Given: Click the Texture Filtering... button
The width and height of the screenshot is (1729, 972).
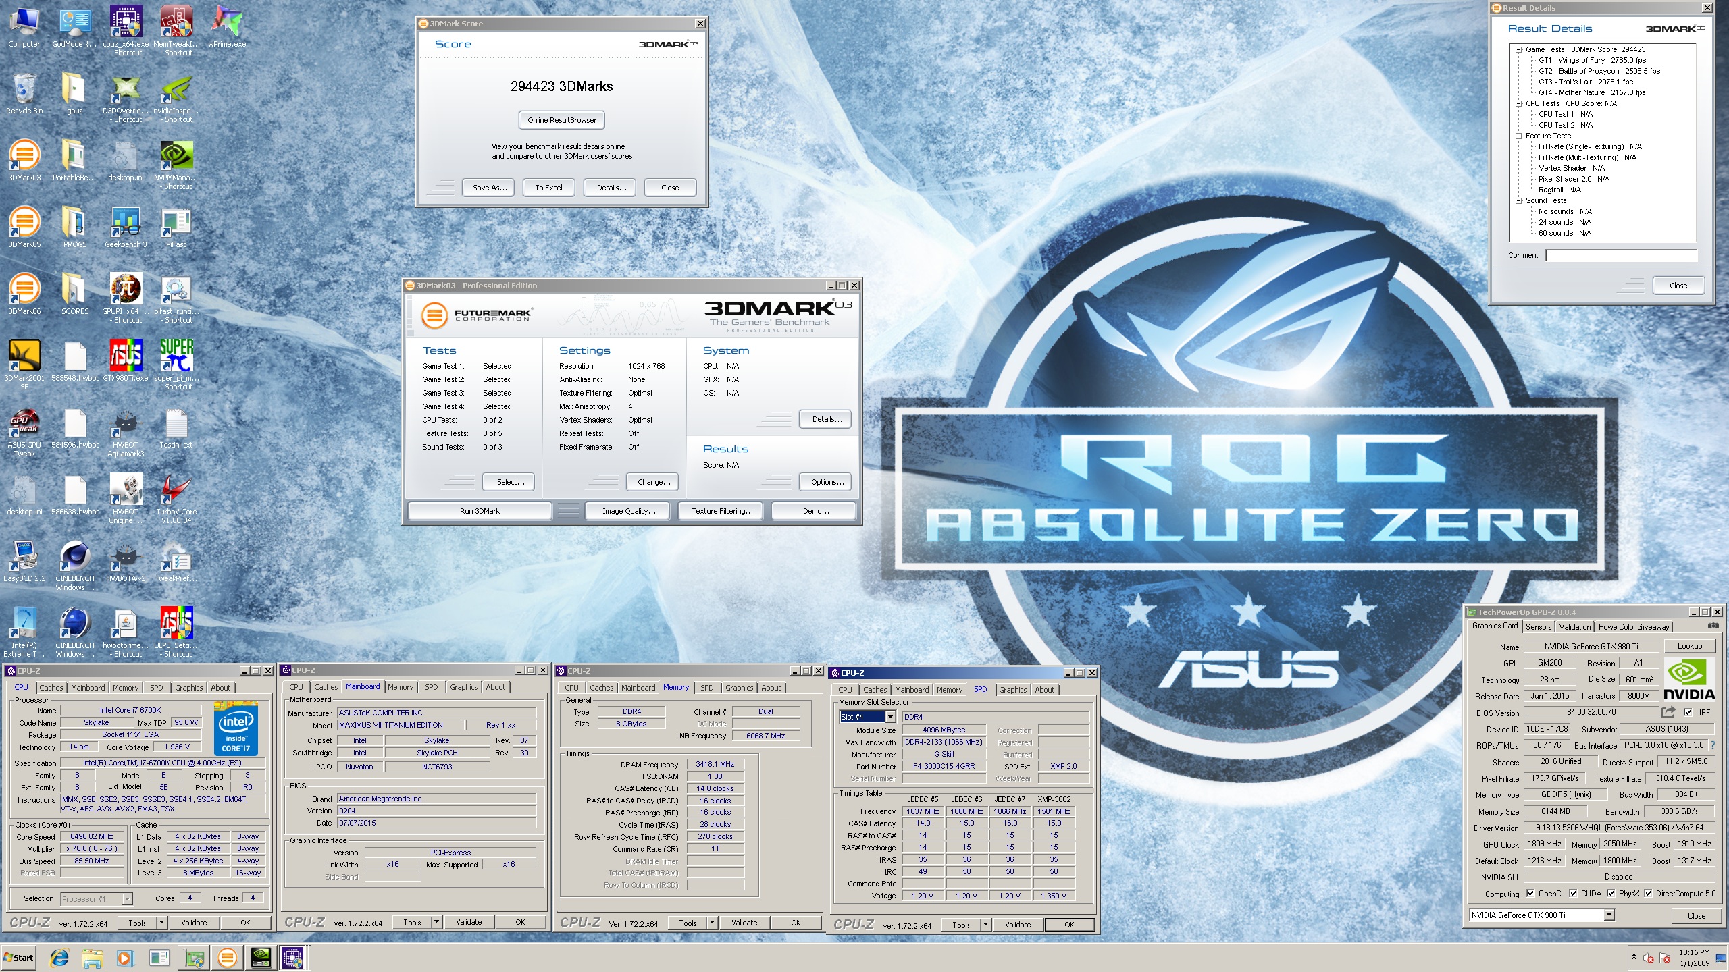Looking at the screenshot, I should (x=721, y=511).
